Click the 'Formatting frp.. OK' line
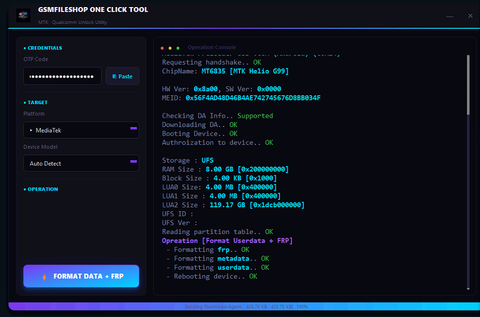The width and height of the screenshot is (480, 317). tap(208, 250)
